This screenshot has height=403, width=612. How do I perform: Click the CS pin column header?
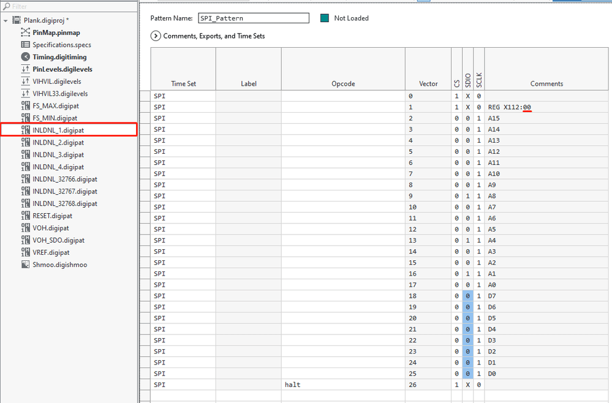[456, 69]
